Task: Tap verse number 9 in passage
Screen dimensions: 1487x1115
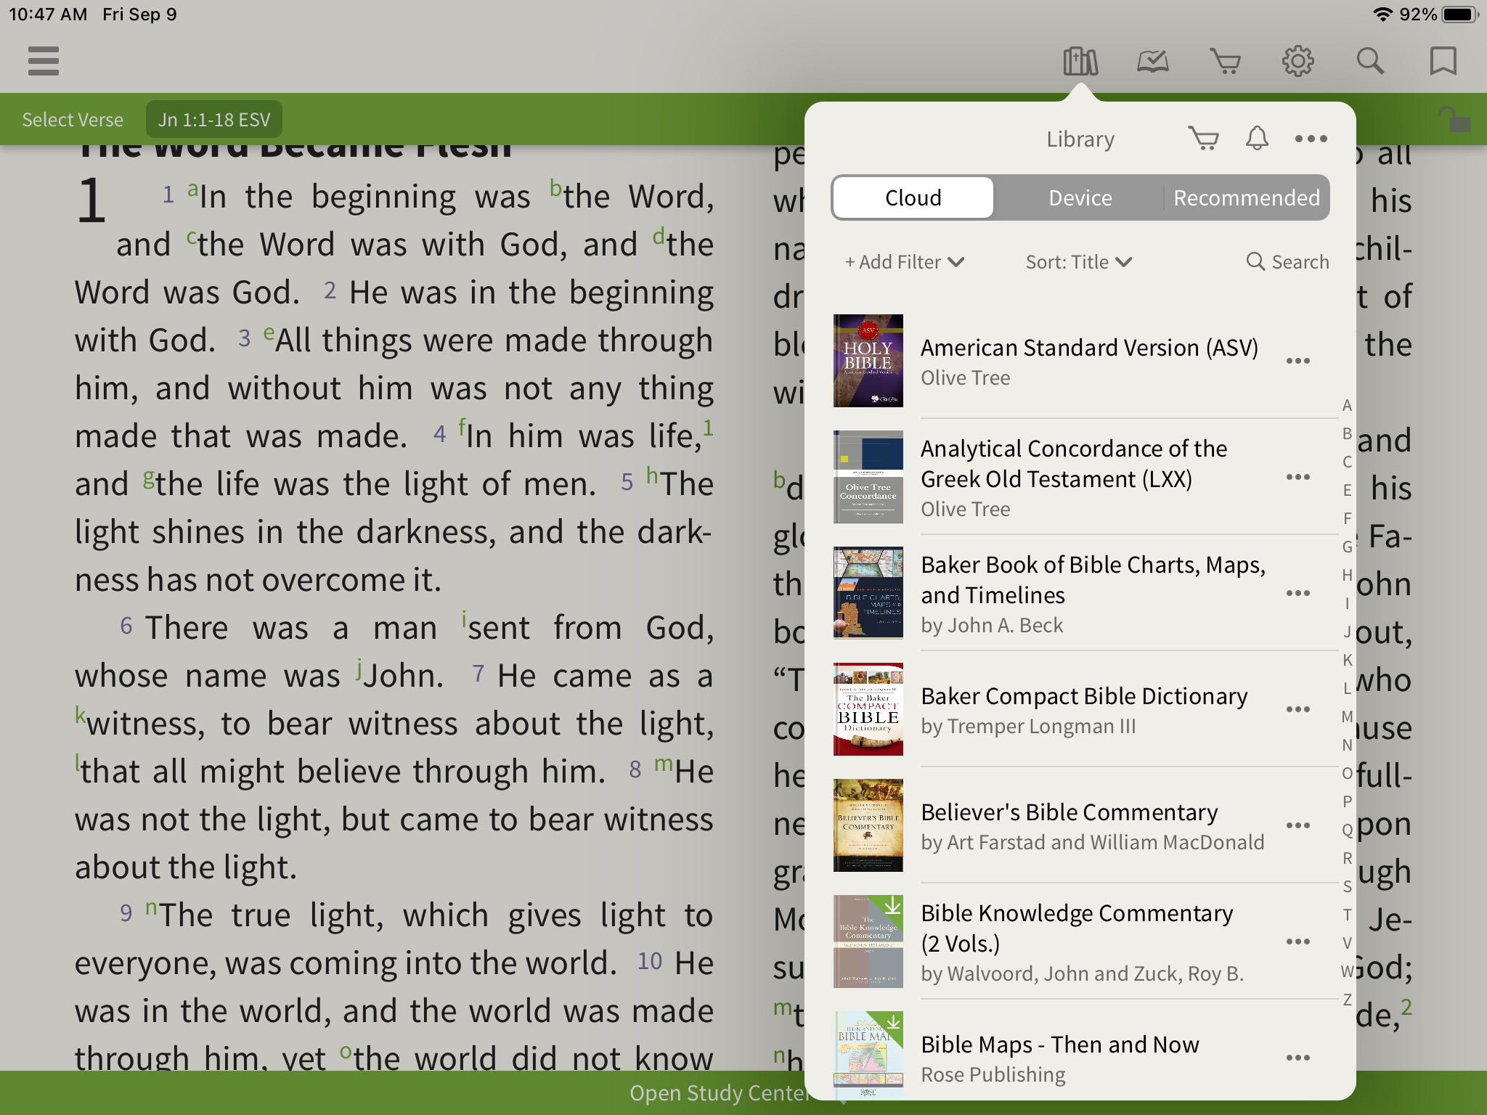Action: tap(126, 914)
